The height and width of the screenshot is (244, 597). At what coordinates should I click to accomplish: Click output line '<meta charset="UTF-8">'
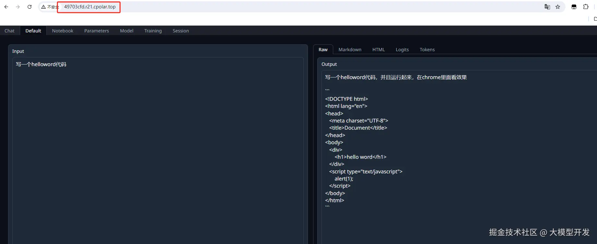359,121
